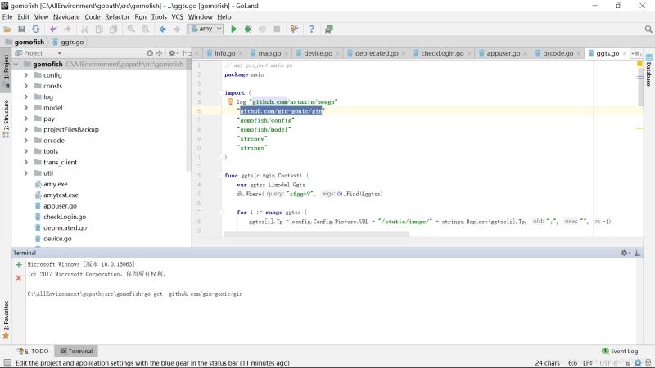
Task: Open the Refactor menu
Action: [117, 16]
